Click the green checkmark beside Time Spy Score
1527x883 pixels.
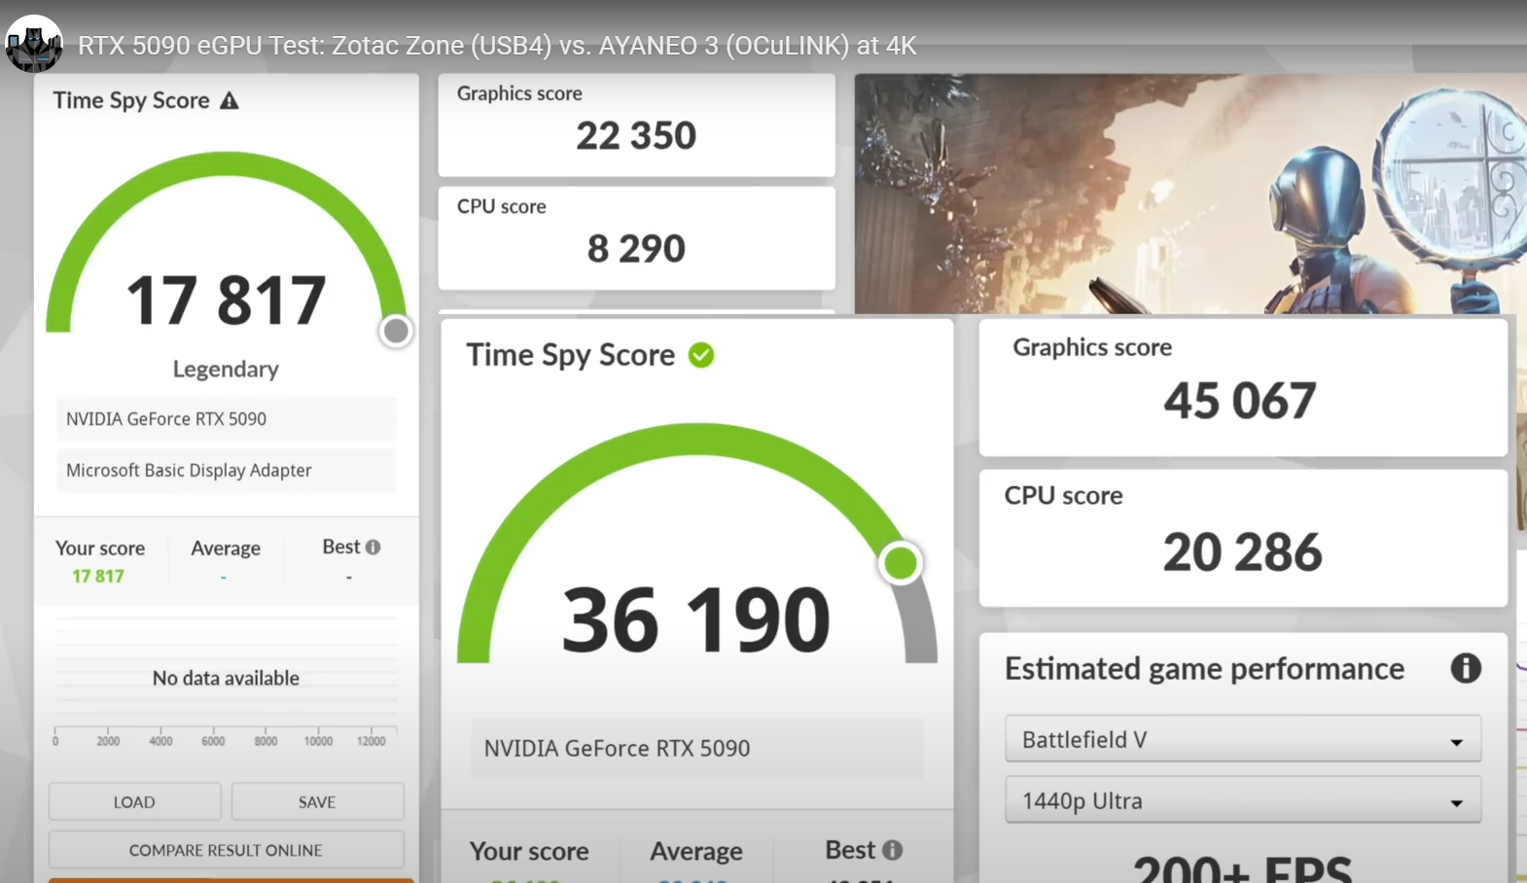tap(701, 355)
